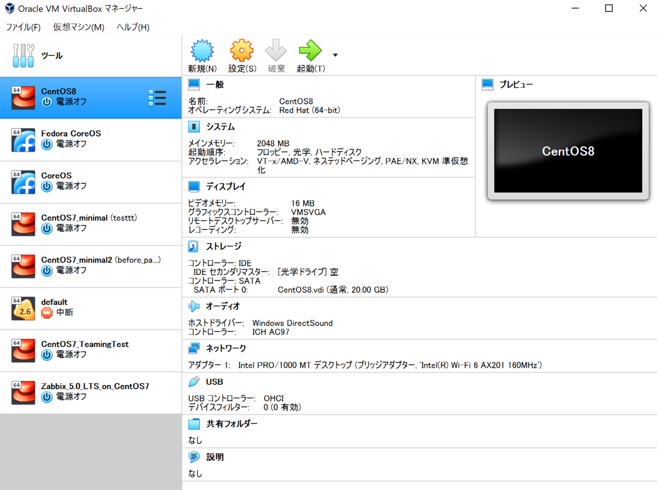This screenshot has height=490, width=657.
Task: Open the ファイル(F) menu
Action: 23,27
